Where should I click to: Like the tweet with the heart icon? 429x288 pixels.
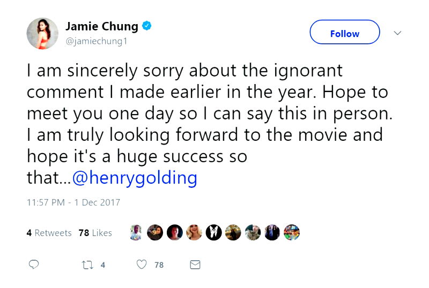click(x=142, y=264)
